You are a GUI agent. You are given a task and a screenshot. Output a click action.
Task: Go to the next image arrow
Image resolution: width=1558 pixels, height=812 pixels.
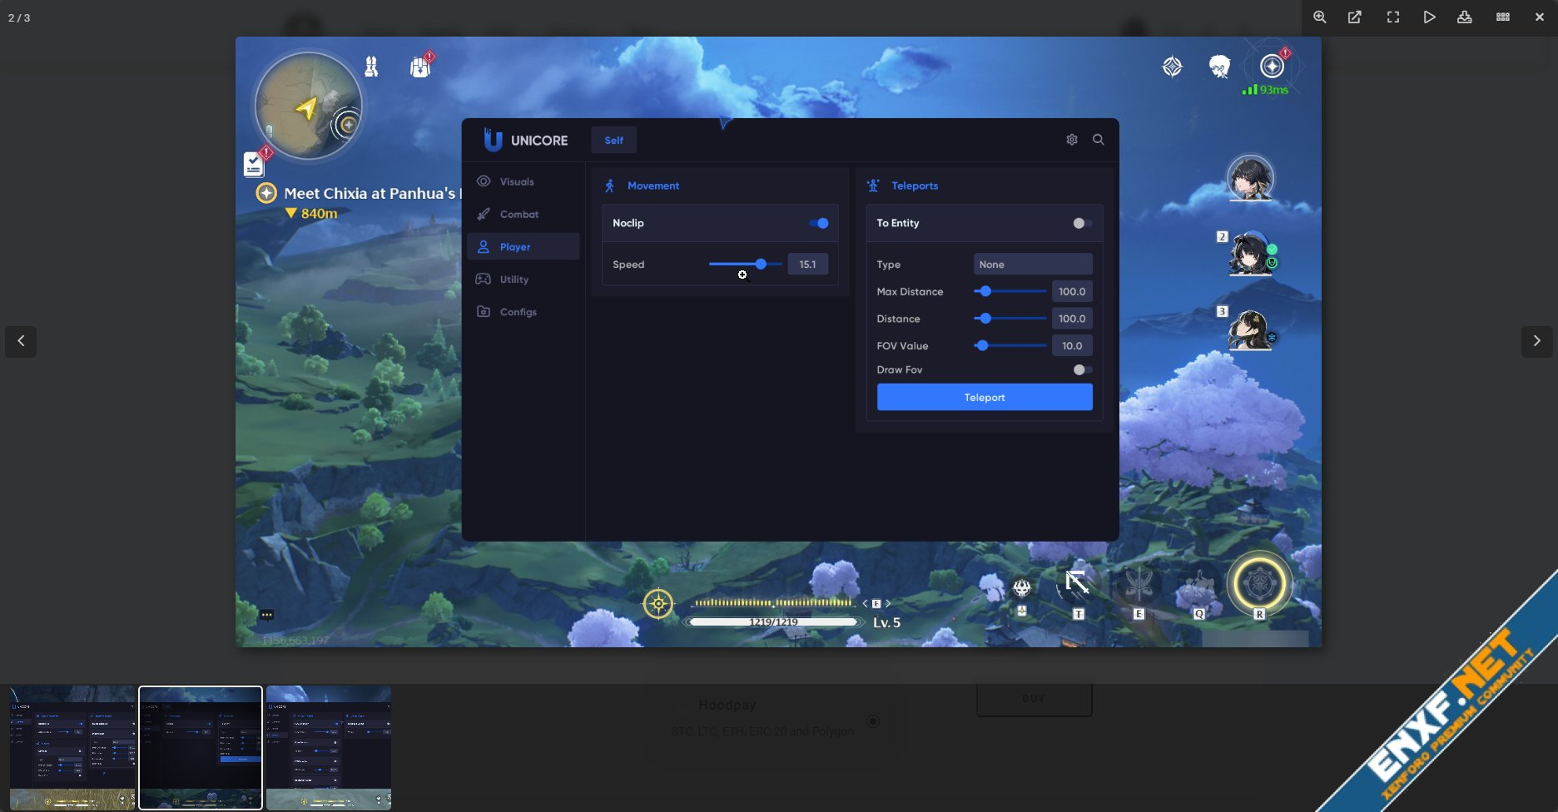click(1537, 341)
